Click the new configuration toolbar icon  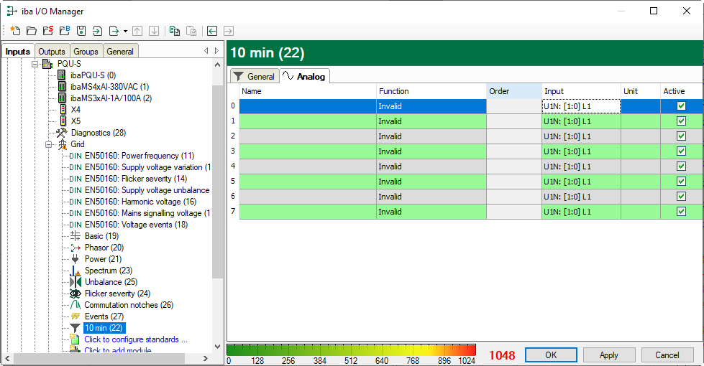15,31
